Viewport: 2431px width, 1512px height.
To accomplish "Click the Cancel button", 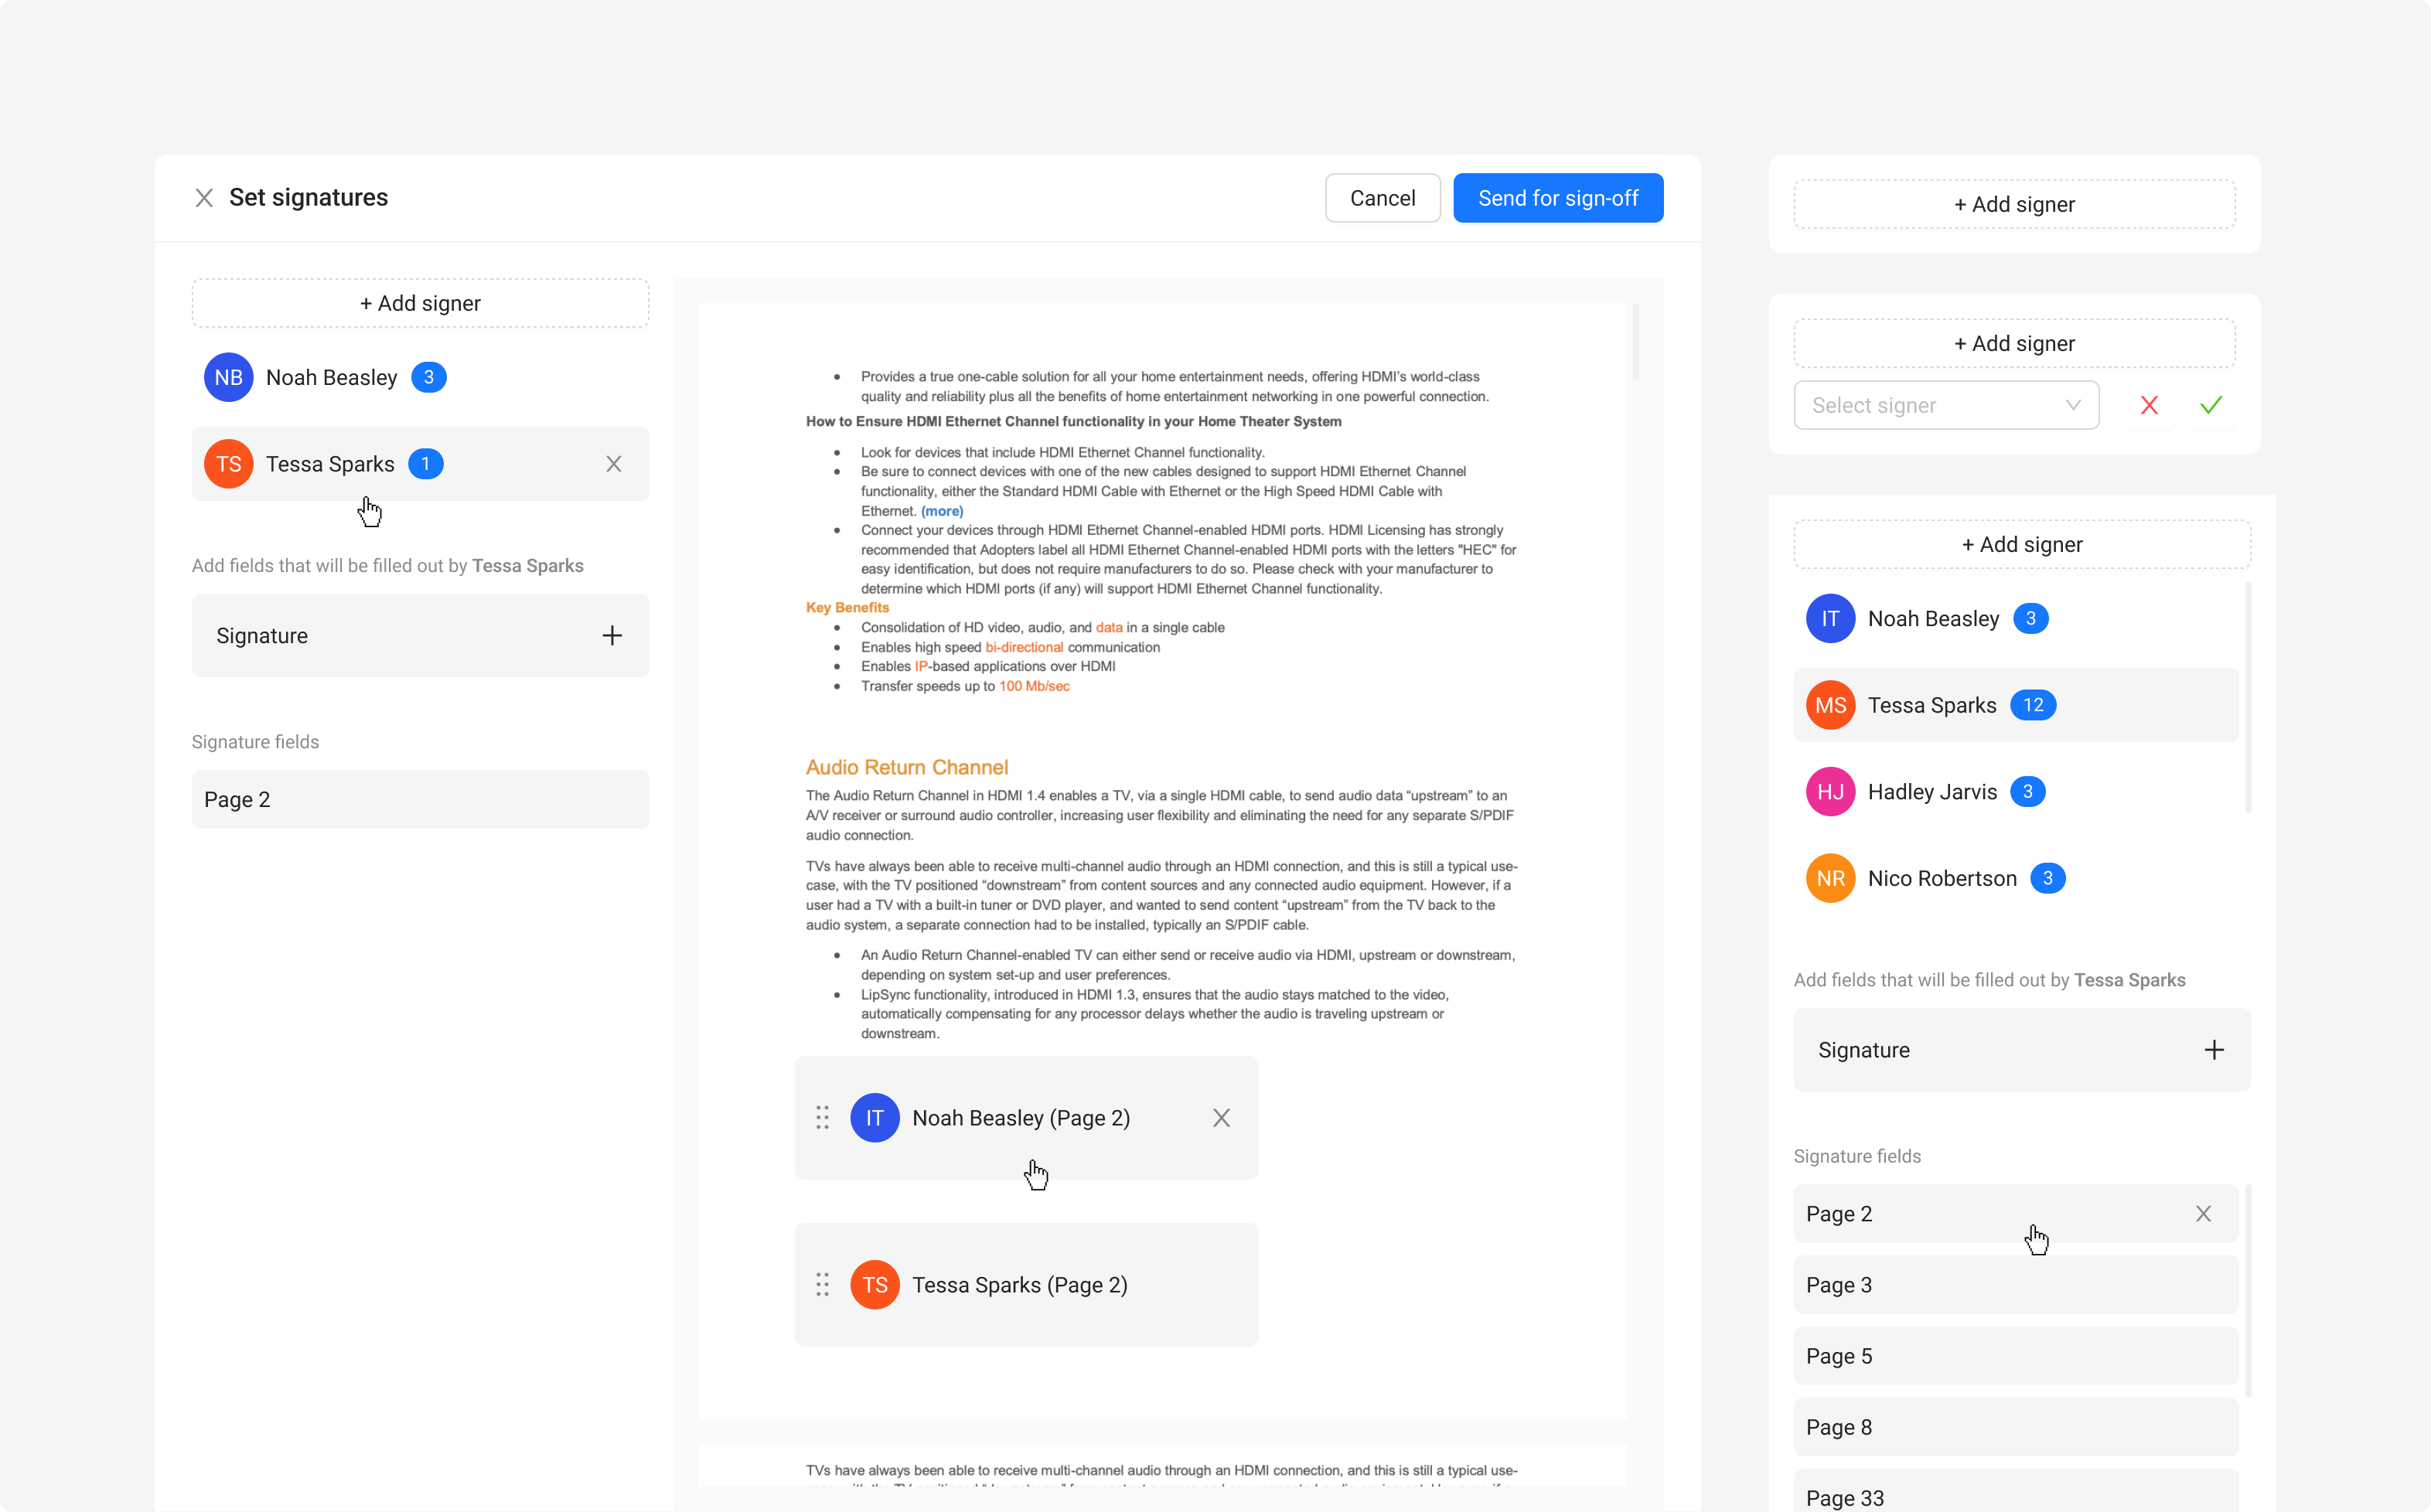I will pyautogui.click(x=1382, y=197).
